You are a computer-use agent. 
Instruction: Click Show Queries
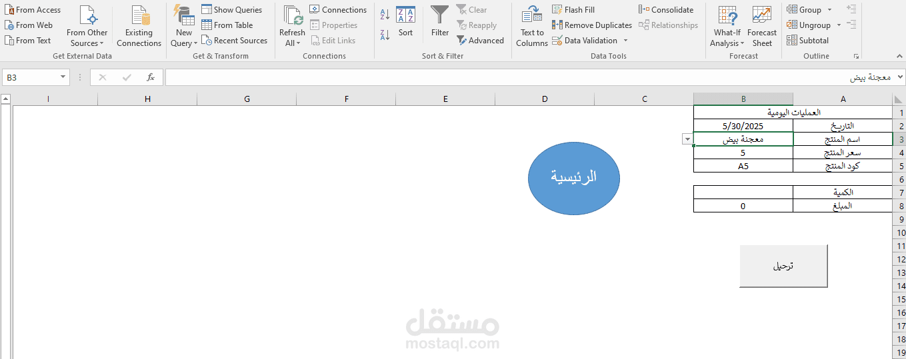click(x=232, y=10)
